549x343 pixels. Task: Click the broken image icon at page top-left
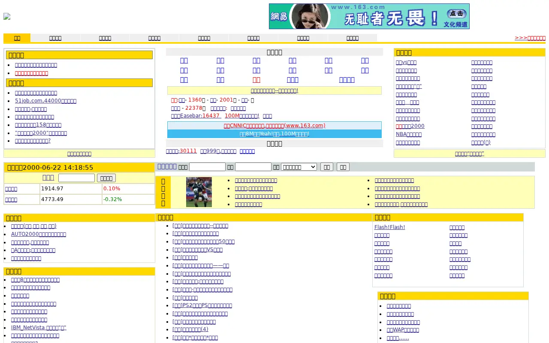[x=7, y=16]
